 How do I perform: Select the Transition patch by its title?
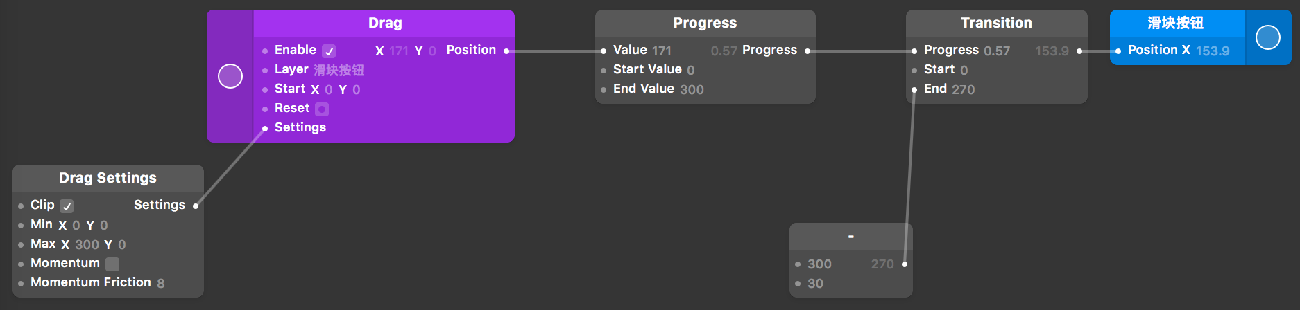996,23
